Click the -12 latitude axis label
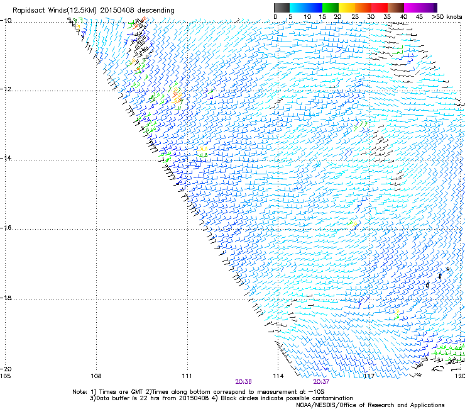This screenshot has height=409, width=465. coord(6,89)
